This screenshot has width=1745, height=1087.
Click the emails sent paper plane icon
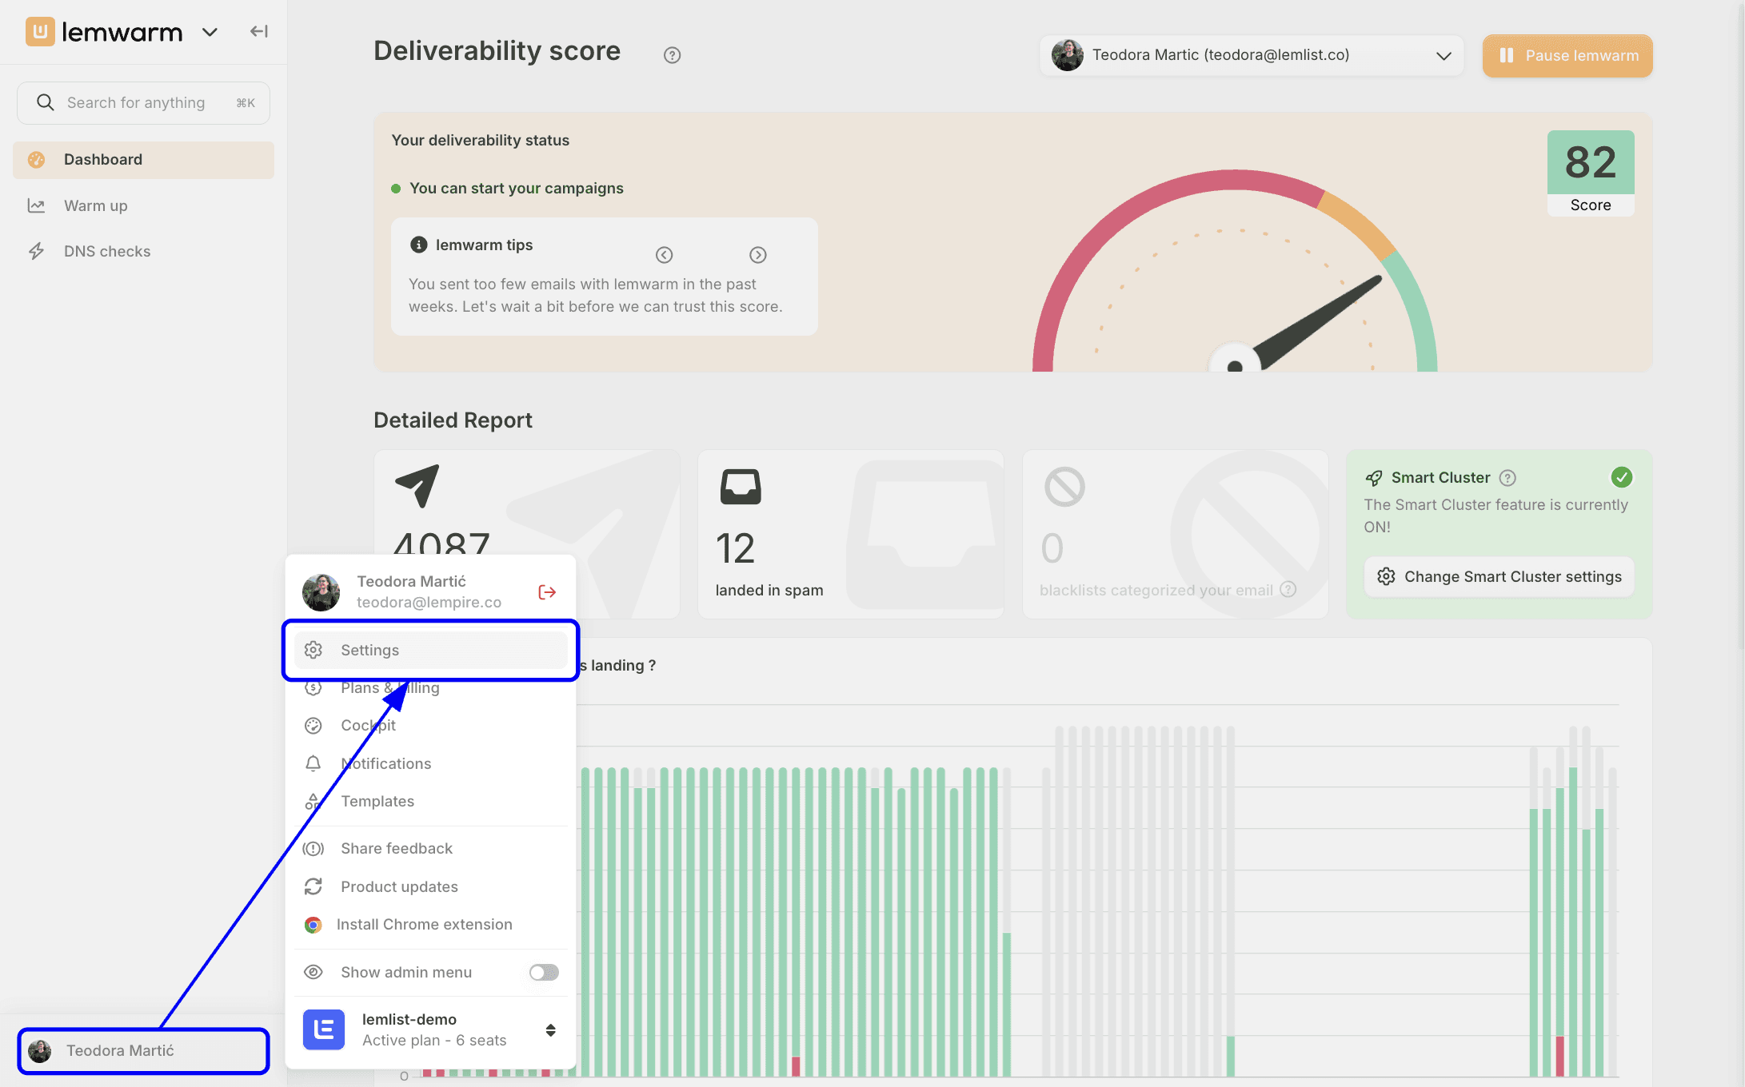coord(417,485)
